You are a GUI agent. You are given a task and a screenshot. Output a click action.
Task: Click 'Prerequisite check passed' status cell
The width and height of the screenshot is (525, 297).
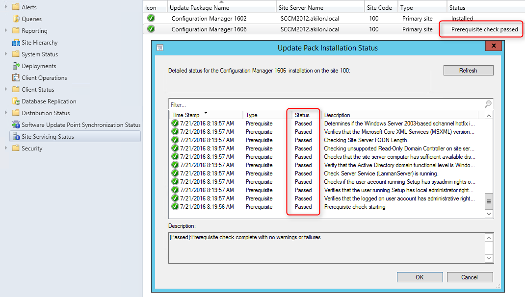tap(484, 29)
